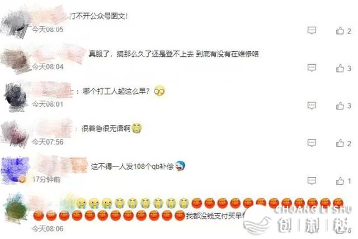
Task: Open green avatar of the last commenter
Action: [x=16, y=208]
